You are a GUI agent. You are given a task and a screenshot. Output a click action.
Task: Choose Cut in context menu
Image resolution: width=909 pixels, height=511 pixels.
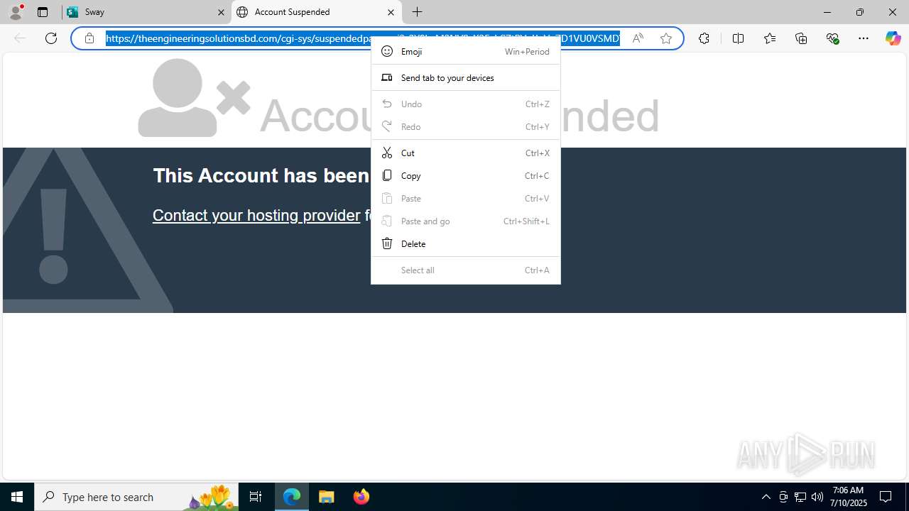(x=466, y=153)
